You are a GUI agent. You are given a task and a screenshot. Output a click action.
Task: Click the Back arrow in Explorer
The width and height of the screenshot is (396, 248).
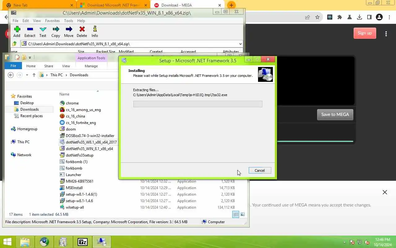11,75
